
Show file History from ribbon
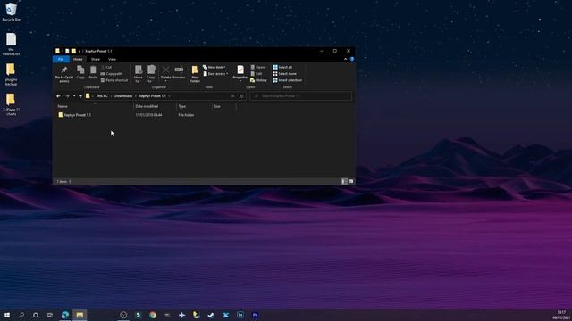(258, 80)
